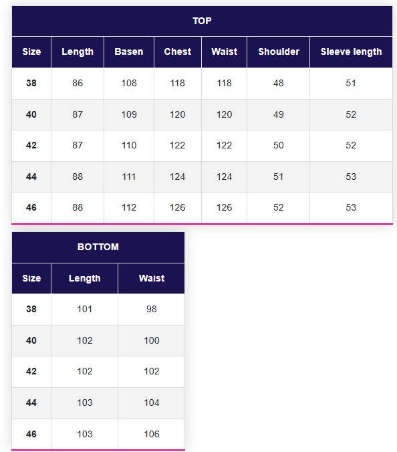This screenshot has height=452, width=397.
Task: Click the Sleeve length value 51 cell
Action: tap(351, 84)
